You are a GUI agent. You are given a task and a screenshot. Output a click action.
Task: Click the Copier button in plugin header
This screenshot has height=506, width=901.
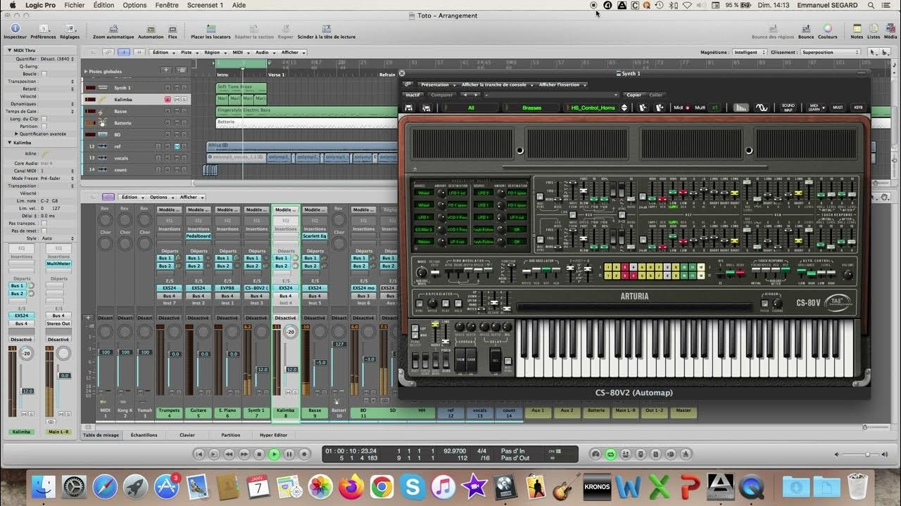[634, 95]
